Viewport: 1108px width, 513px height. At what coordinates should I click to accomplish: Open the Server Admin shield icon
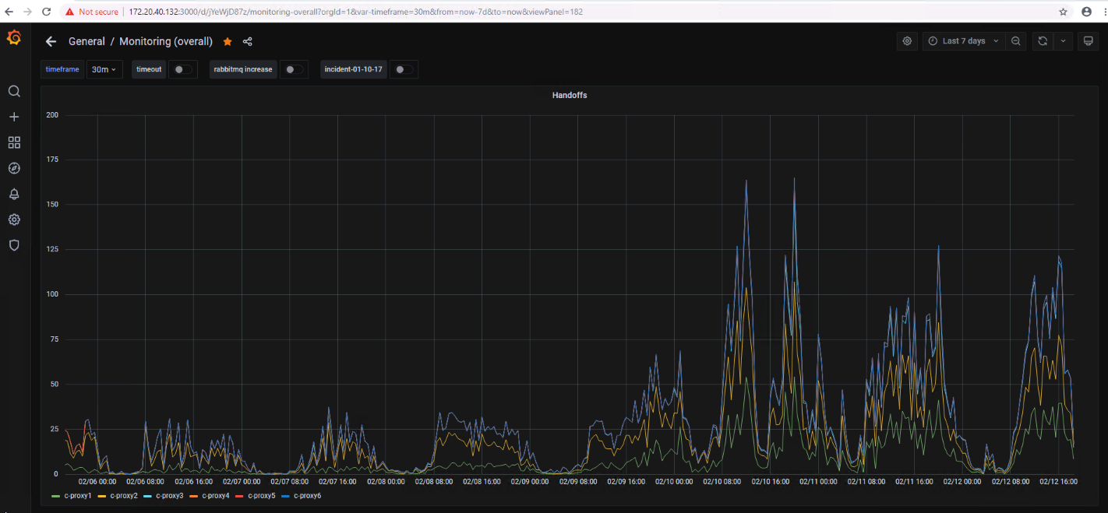(x=14, y=245)
